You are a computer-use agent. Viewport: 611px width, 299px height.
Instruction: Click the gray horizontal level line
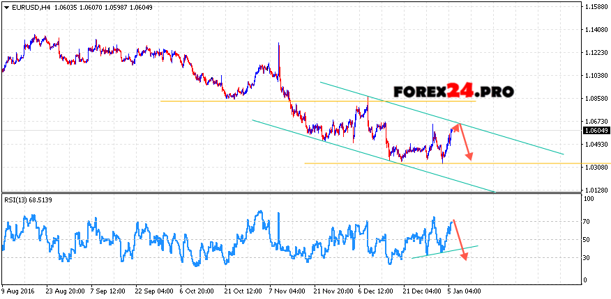(279, 101)
